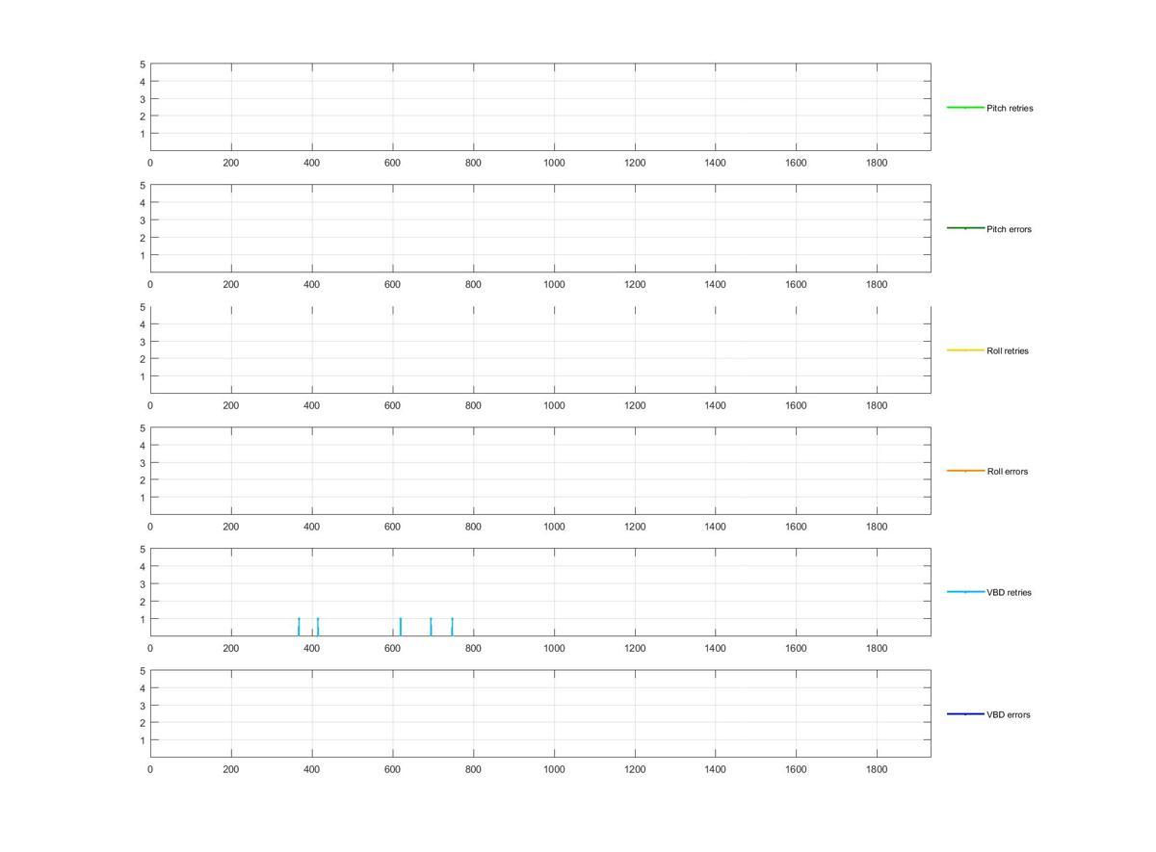Image resolution: width=1156 pixels, height=852 pixels.
Task: Click the 1000 tick label under Pitch retries plot
Action: tap(554, 163)
